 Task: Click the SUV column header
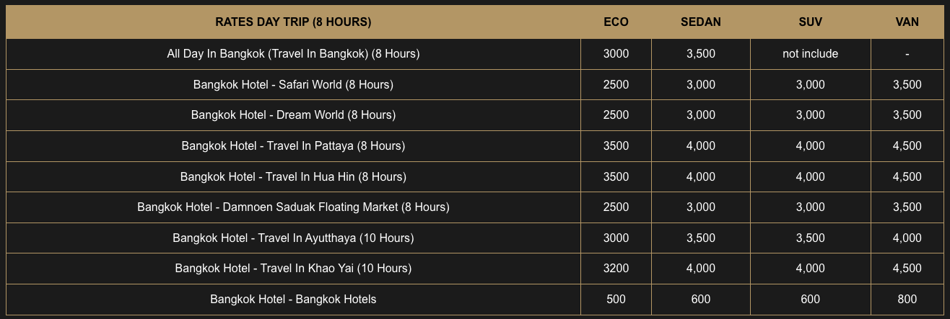(810, 22)
